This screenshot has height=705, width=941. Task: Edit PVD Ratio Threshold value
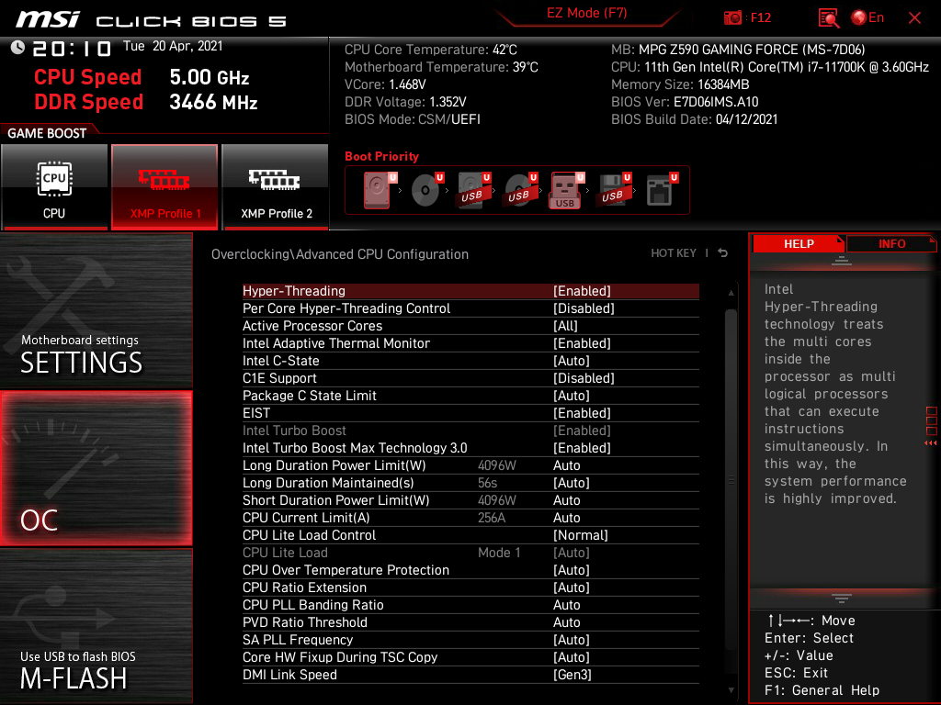[470, 621]
